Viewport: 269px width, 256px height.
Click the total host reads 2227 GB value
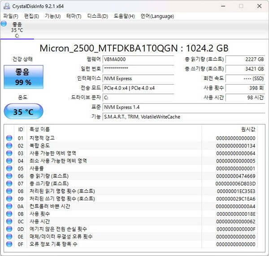pos(245,59)
